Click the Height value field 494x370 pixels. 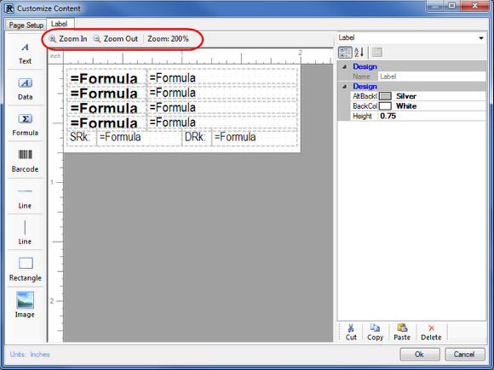click(x=432, y=116)
